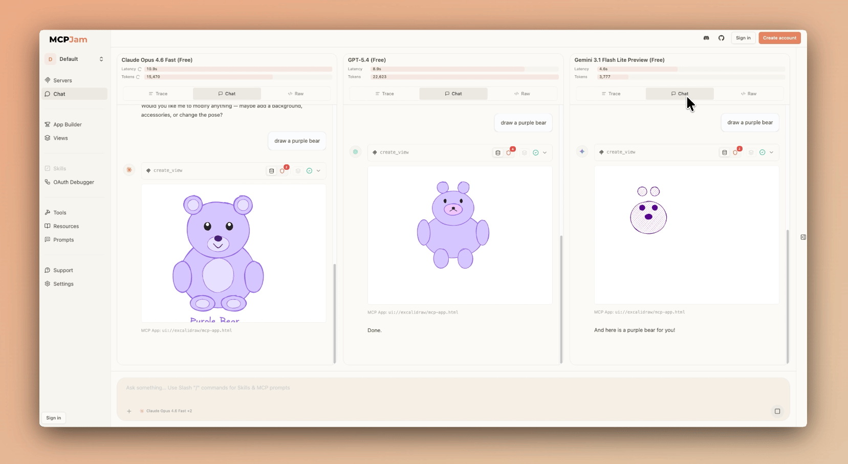Screen dimensions: 848x464
Task: Open App Builder in the sidebar
Action: (74, 124)
